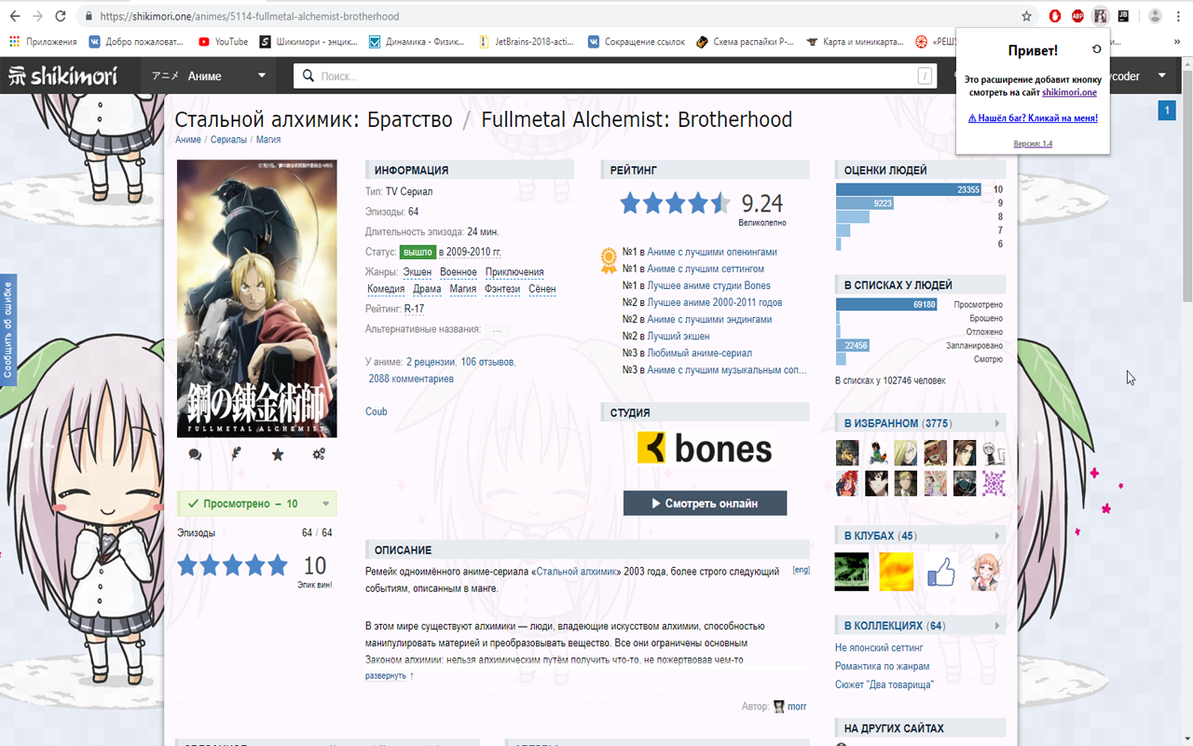The width and height of the screenshot is (1193, 746).
Task: Open the Романтика по жанрам collection
Action: pyautogui.click(x=883, y=666)
